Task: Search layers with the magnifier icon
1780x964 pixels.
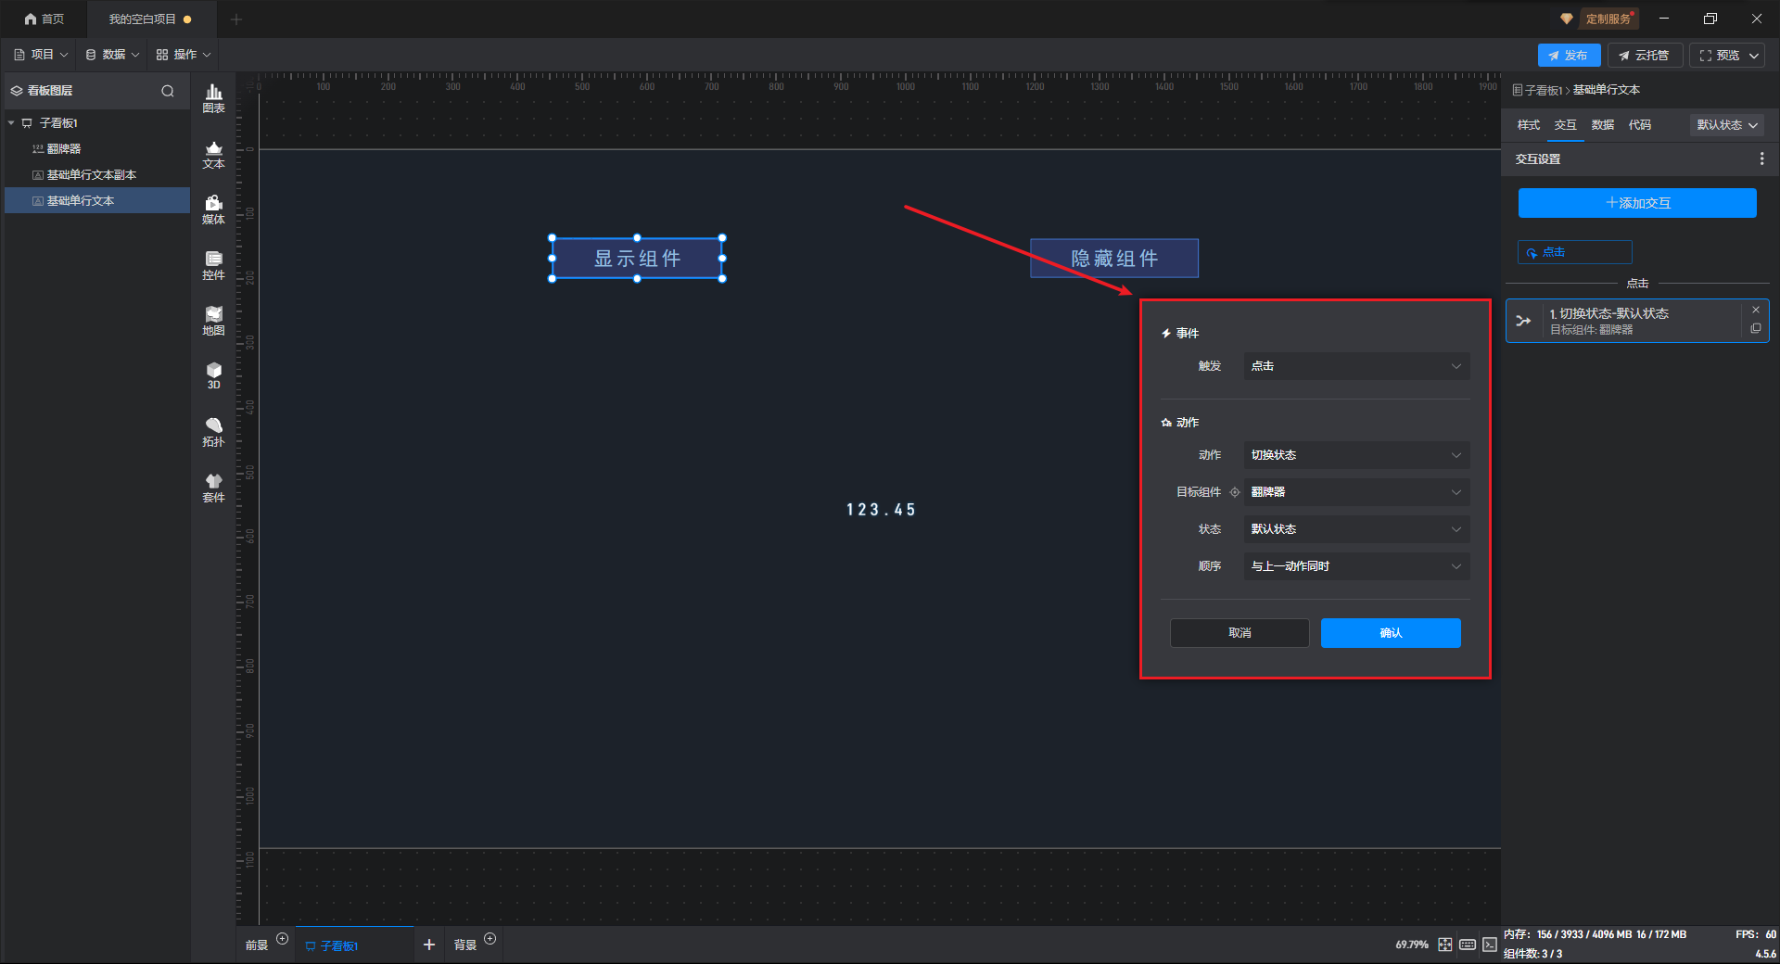Action: [x=168, y=91]
